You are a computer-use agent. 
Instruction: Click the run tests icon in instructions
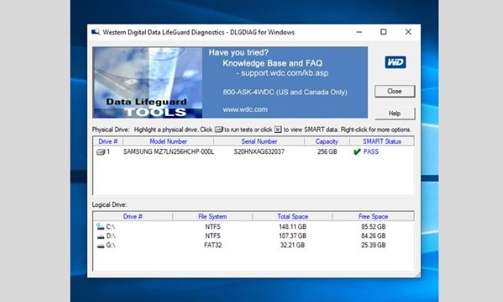[x=218, y=129]
